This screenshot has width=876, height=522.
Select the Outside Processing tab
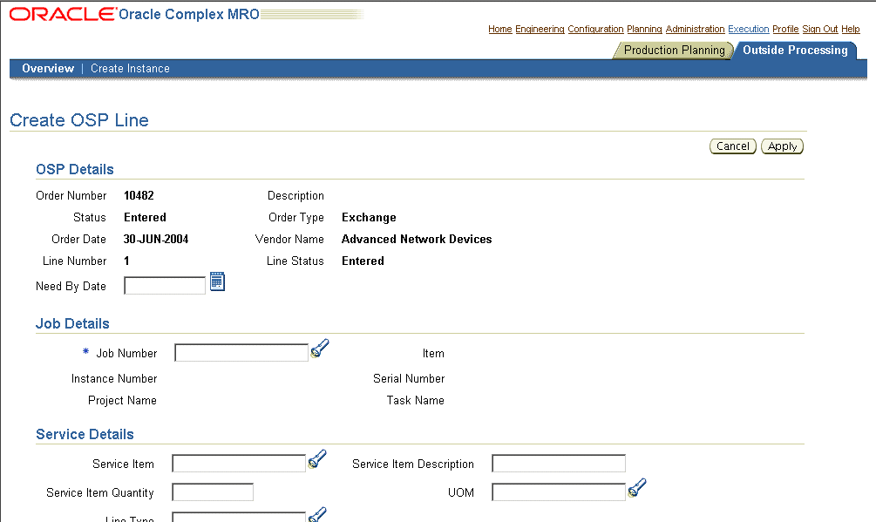(x=795, y=51)
